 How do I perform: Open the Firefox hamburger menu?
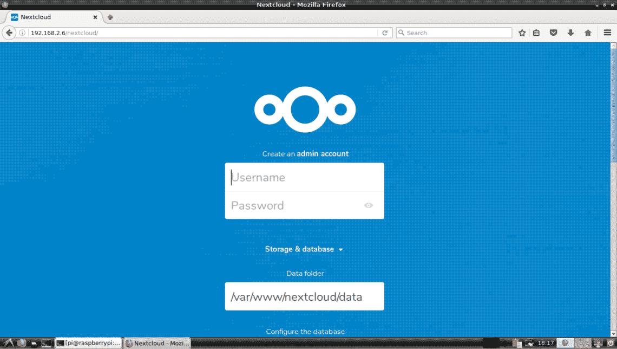pos(607,33)
